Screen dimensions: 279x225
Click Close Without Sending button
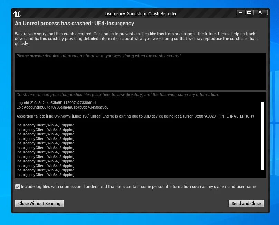click(x=39, y=204)
